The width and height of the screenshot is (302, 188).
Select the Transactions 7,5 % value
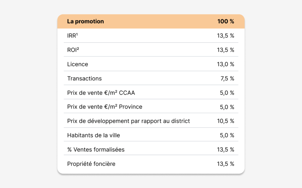coord(227,78)
